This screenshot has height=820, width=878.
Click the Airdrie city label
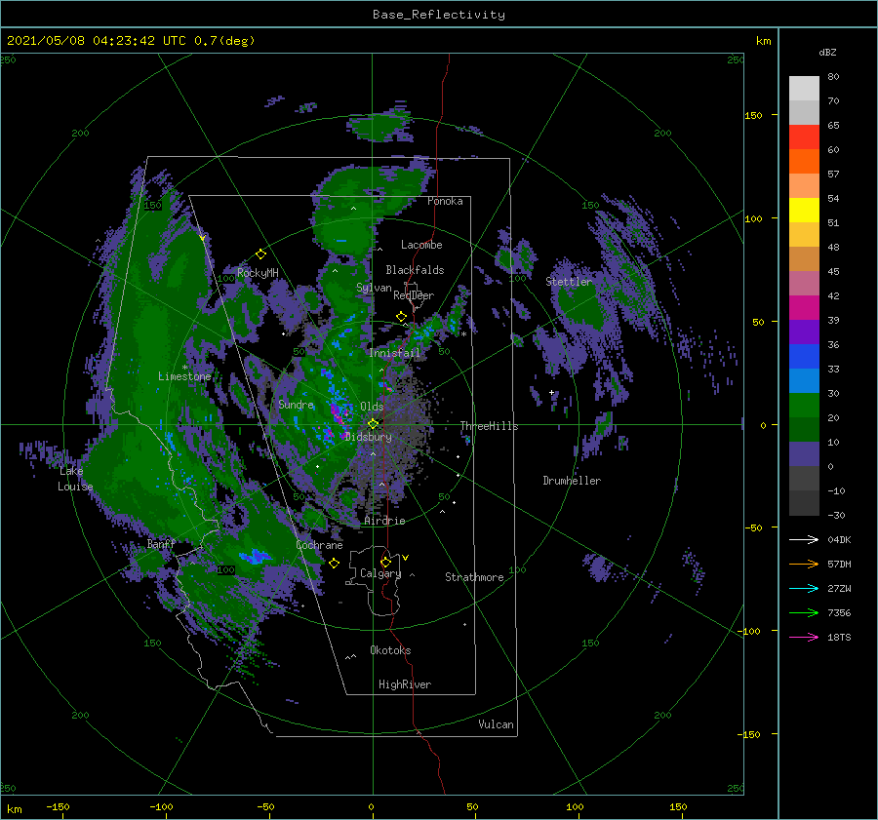[384, 521]
